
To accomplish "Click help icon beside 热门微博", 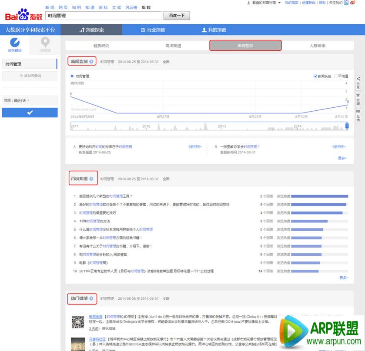I will coord(91,298).
